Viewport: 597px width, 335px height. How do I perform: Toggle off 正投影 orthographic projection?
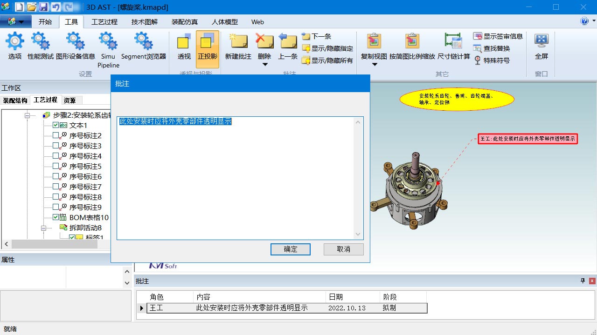[207, 47]
